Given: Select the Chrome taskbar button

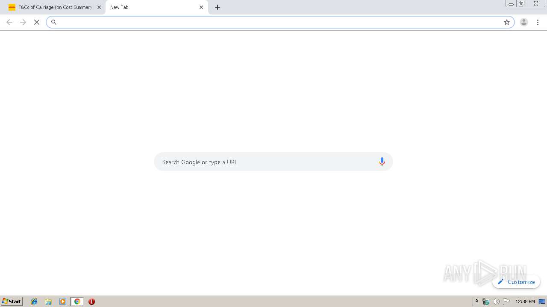Looking at the screenshot, I should click(x=77, y=301).
